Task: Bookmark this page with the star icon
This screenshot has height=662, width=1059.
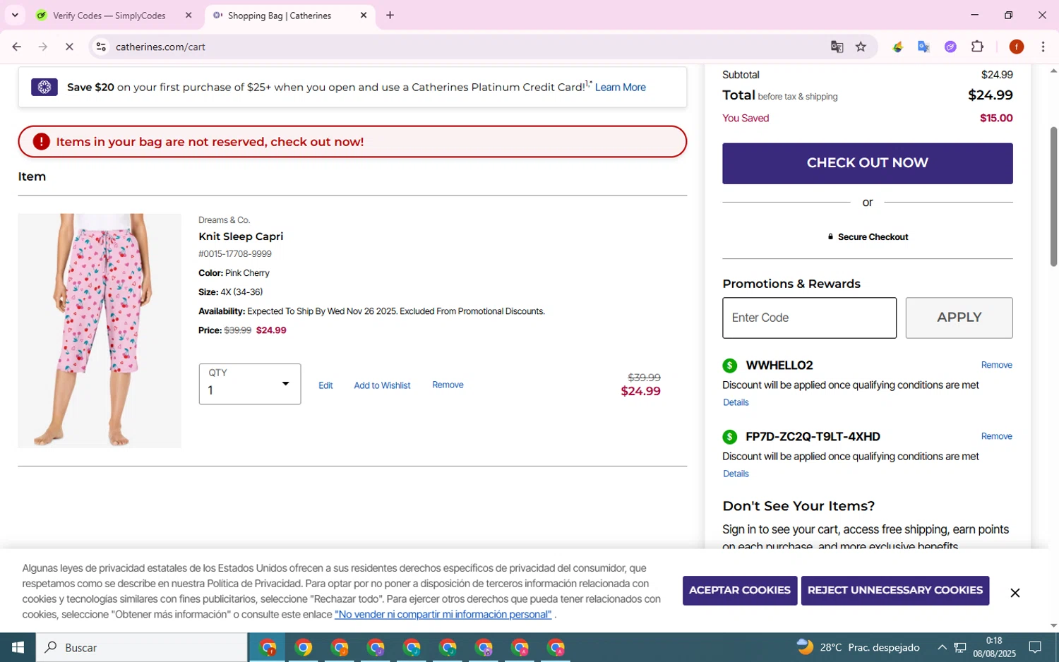Action: point(861,47)
